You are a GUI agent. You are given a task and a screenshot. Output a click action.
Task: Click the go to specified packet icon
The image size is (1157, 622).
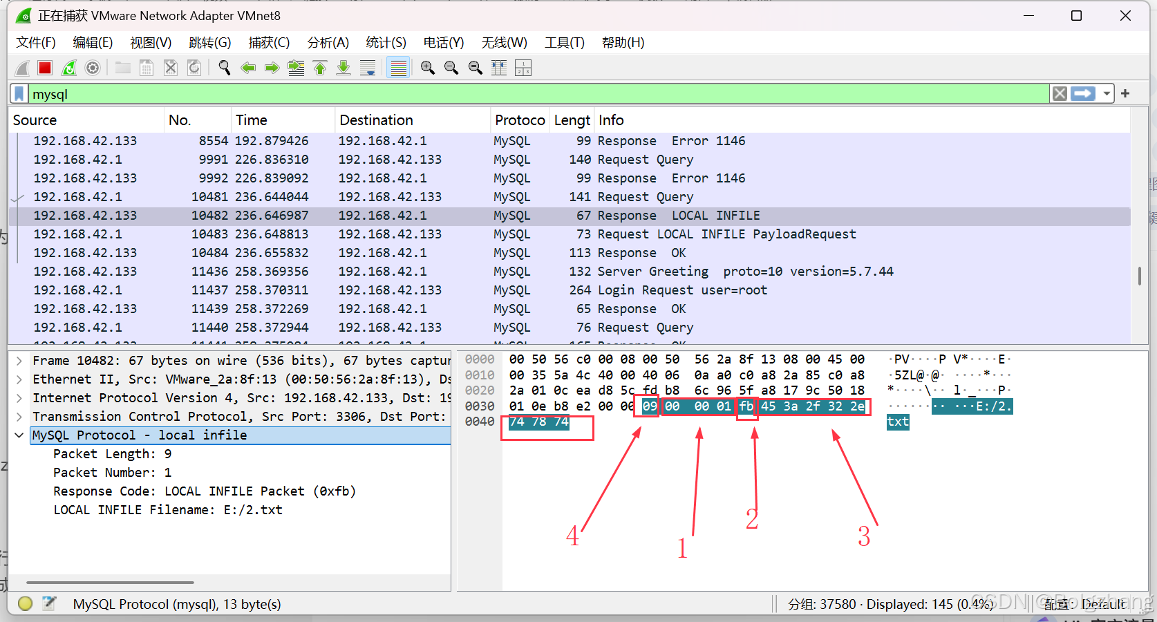click(x=296, y=68)
